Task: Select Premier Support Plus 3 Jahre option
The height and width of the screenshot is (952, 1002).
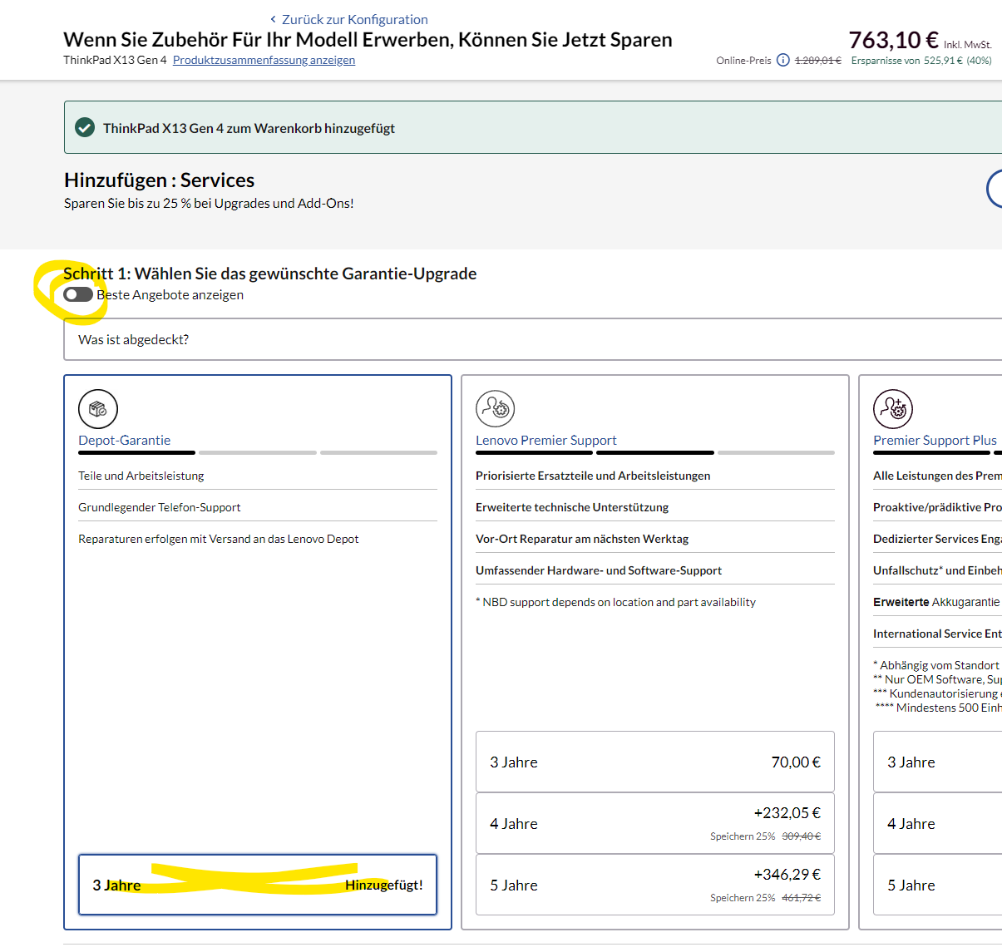Action: point(938,762)
